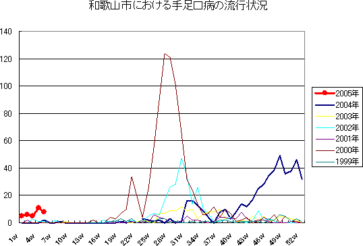This screenshot has width=363, height=246.
Task: Click the 40w x-axis label
Action: click(225, 239)
